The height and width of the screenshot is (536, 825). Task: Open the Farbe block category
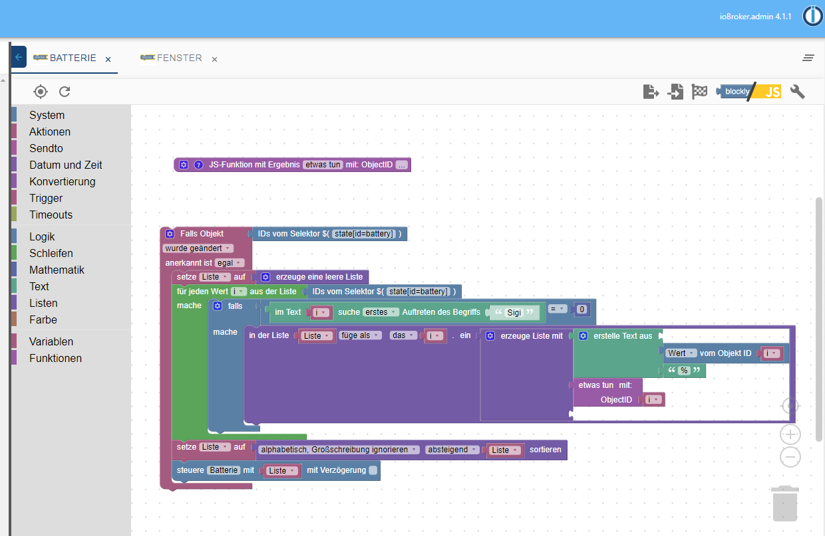pos(43,320)
